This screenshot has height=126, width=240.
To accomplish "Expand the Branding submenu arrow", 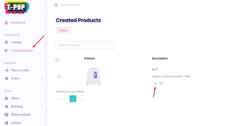I will [41, 107].
